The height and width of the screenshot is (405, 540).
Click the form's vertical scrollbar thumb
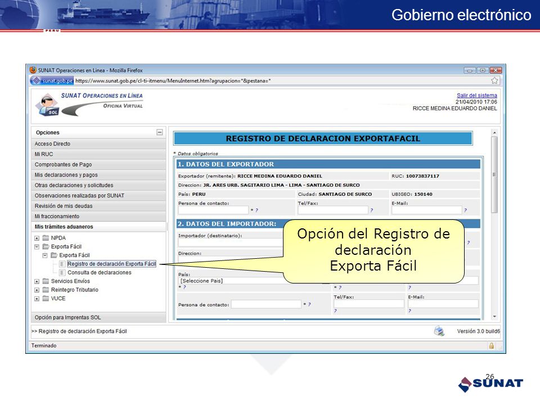click(494, 174)
